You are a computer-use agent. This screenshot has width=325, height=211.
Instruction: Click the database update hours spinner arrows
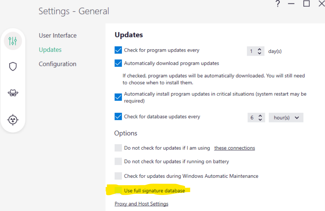[x=260, y=118]
